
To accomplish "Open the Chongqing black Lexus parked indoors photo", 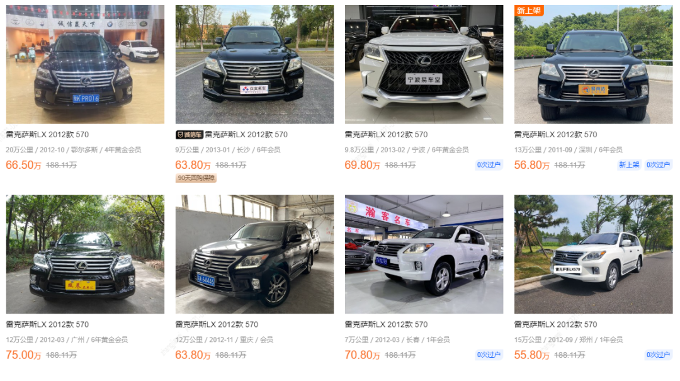I will tap(254, 254).
